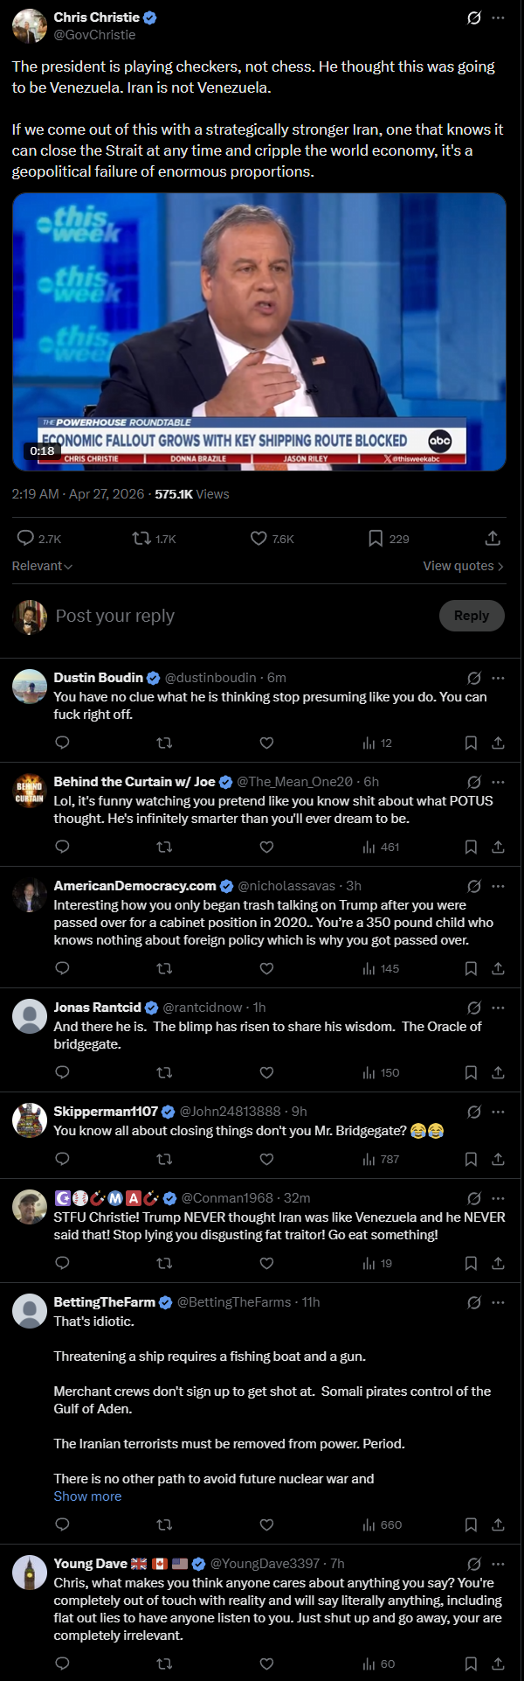Screen dimensions: 524x1681
Task: View analytics on Skipperman1107's reply showing 787
Action: pyautogui.click(x=381, y=1159)
